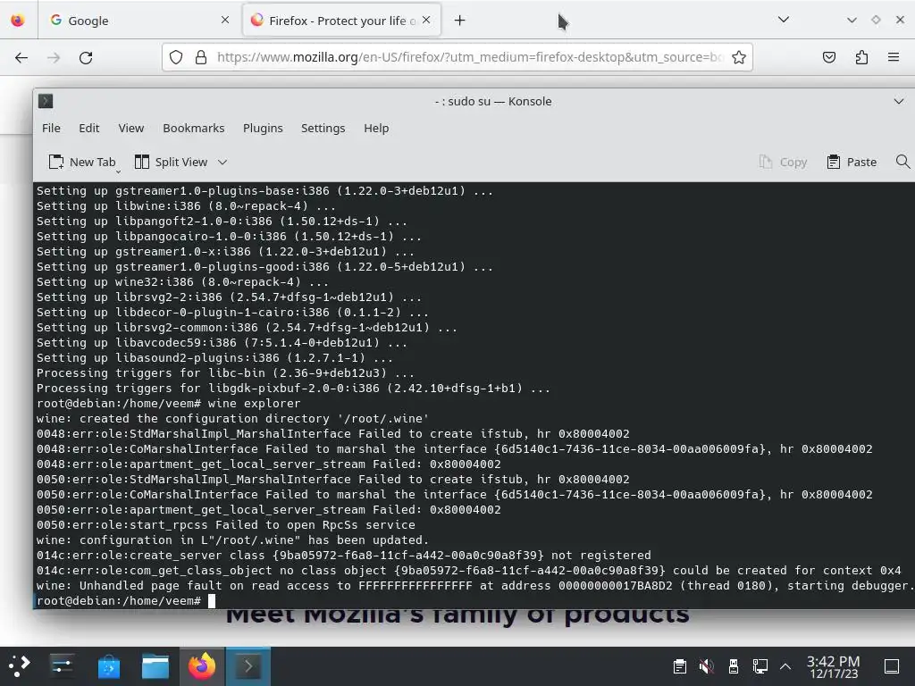The image size is (915, 686).
Task: Click the Firefox forward arrow
Action: coord(54,57)
